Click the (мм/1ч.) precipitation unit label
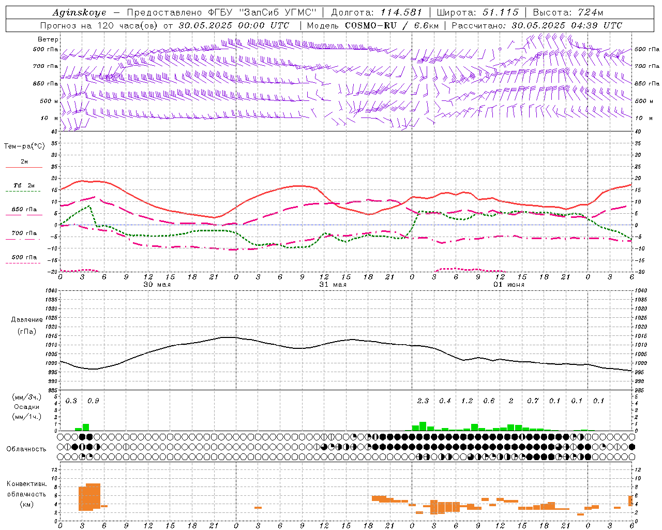This screenshot has height=530, width=662. [27, 417]
